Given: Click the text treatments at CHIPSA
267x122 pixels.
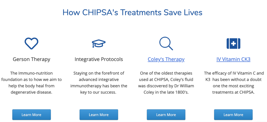Looking at the screenshot, I should 233,92.
